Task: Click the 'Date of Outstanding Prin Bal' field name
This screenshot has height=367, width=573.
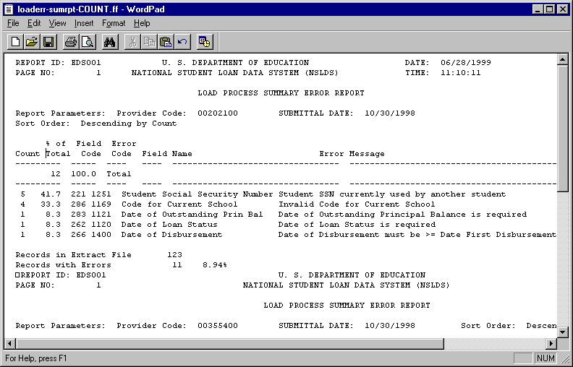Action: 192,215
